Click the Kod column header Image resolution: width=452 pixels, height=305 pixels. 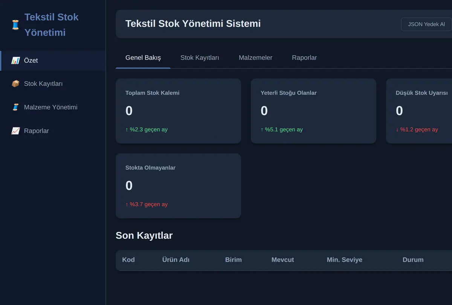point(128,260)
